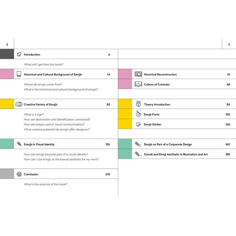Click the sticker face icon beside Emoji-Sticker
The image size is (236, 236).
138,124
